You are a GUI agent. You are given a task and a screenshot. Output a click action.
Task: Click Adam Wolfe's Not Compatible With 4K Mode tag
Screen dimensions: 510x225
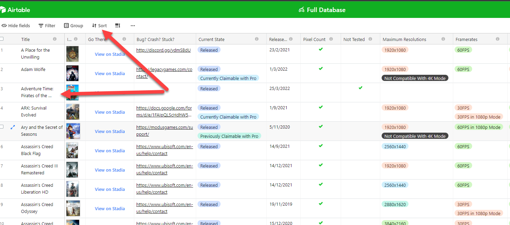415,78
